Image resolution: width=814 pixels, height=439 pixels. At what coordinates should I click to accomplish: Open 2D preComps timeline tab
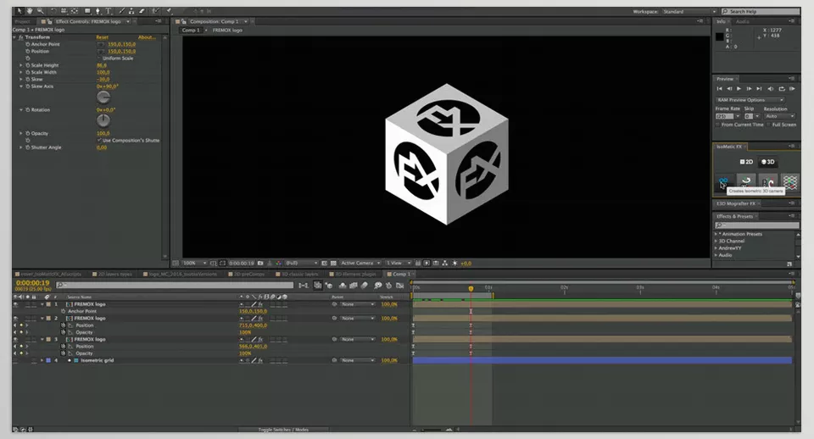click(x=247, y=274)
